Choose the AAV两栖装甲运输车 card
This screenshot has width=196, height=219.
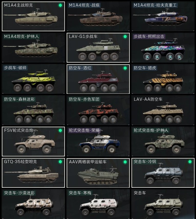pos(98,173)
